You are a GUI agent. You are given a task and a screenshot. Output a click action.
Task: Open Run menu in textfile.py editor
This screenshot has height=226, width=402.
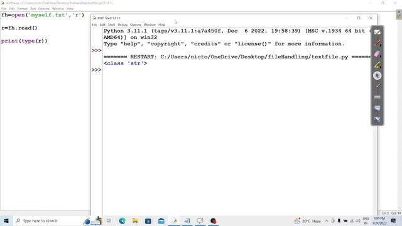(33, 9)
